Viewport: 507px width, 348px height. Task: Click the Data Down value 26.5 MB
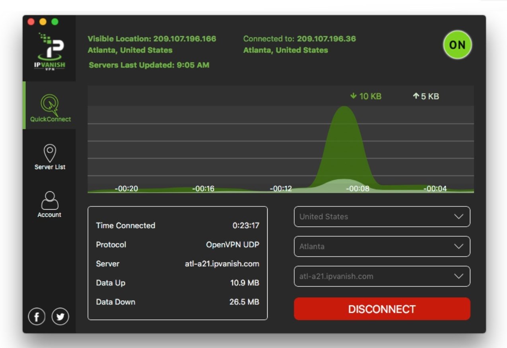pyautogui.click(x=244, y=302)
